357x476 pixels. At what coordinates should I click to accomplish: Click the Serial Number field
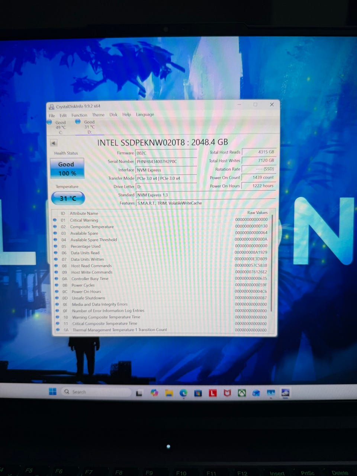tap(166, 161)
